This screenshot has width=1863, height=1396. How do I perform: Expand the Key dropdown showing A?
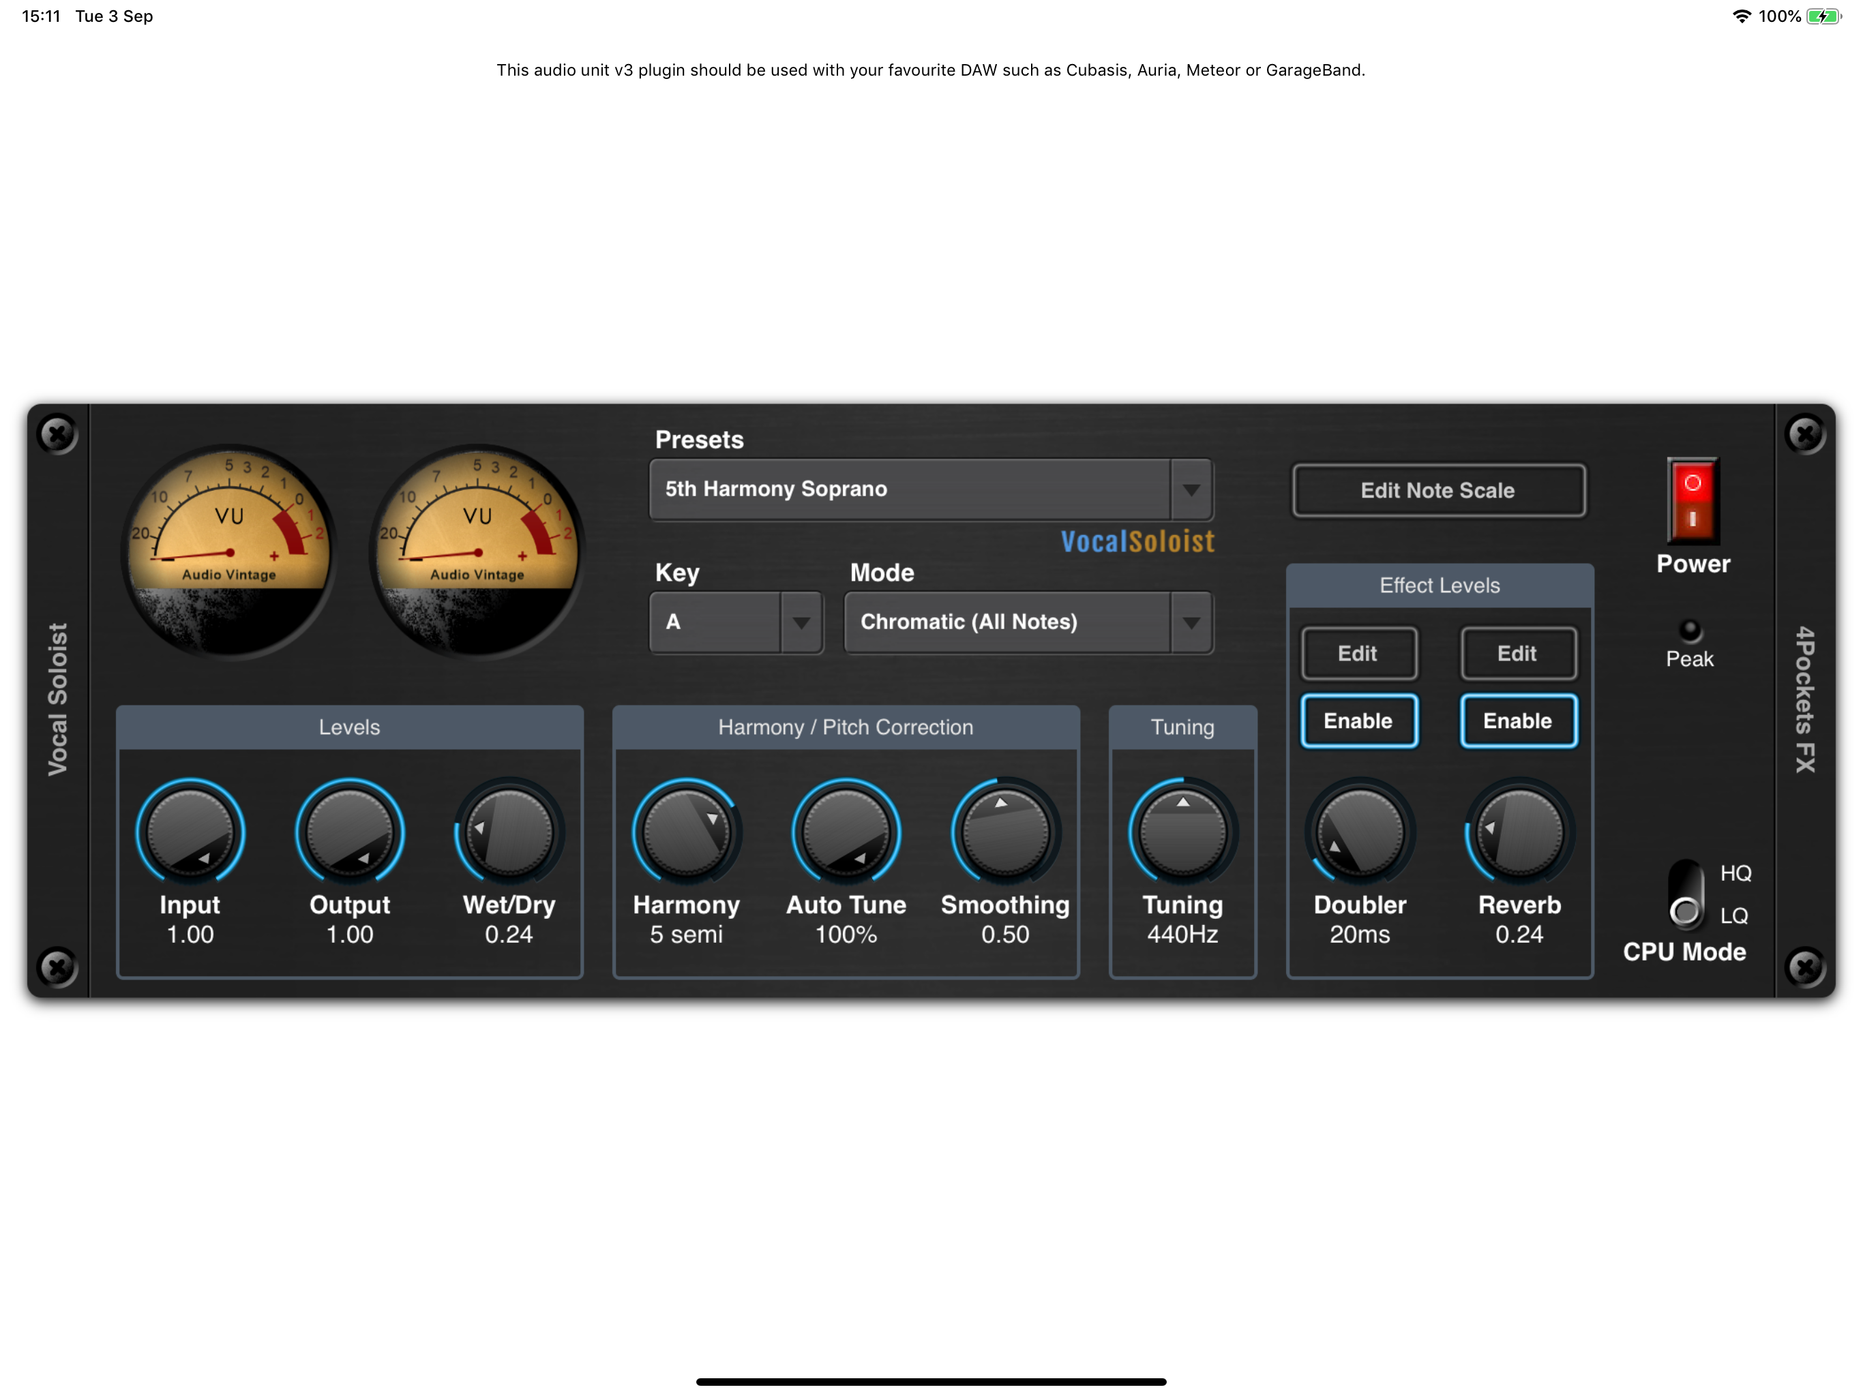coord(735,622)
